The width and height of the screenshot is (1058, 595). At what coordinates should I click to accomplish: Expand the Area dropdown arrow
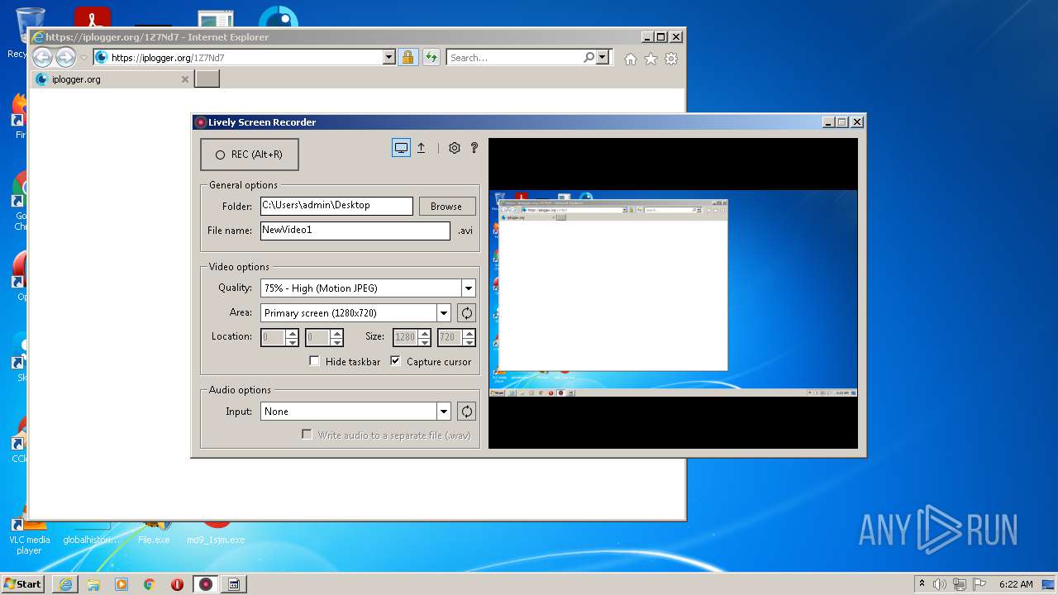tap(444, 313)
